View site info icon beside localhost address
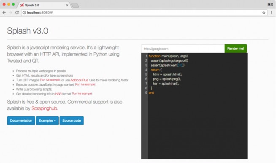Screen dimensions: 276x163 click(24, 13)
